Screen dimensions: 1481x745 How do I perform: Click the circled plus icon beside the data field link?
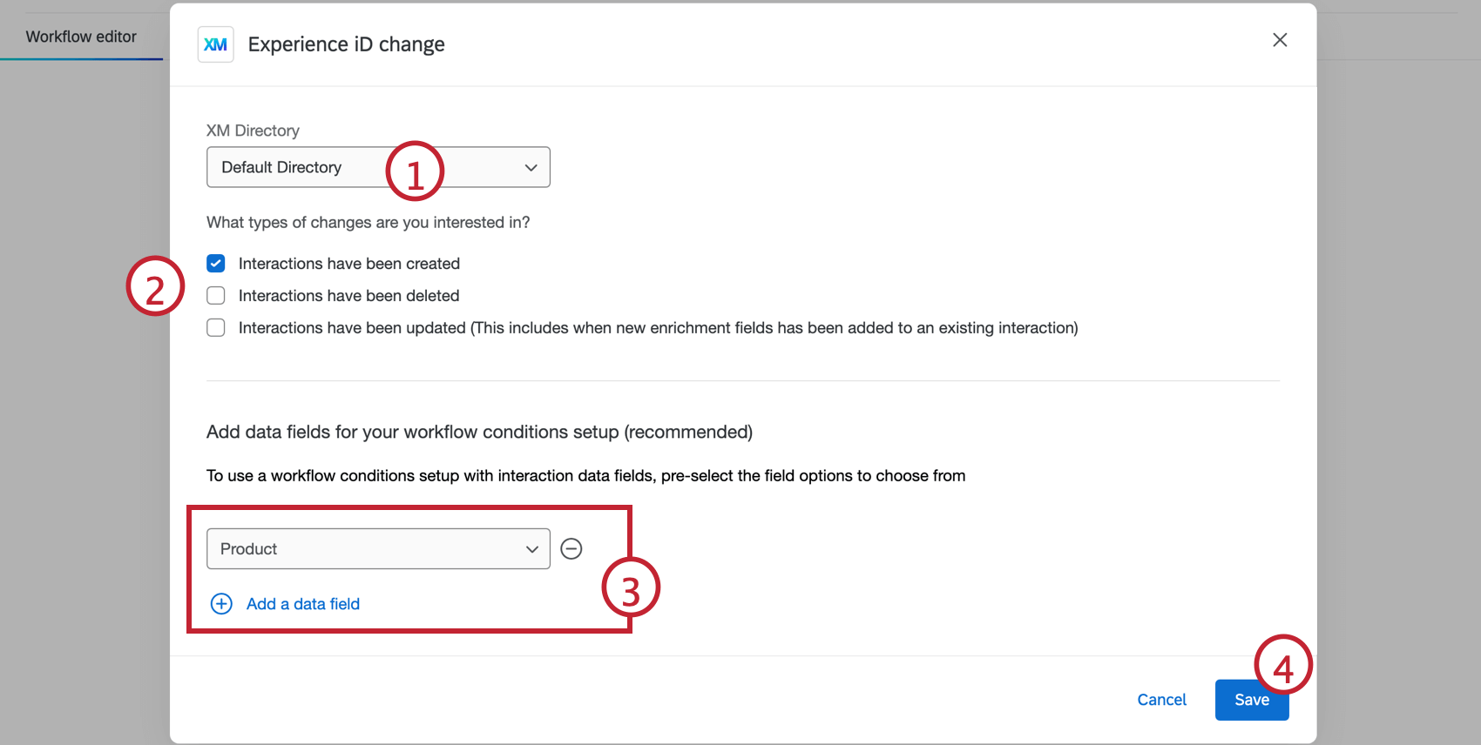click(x=221, y=603)
